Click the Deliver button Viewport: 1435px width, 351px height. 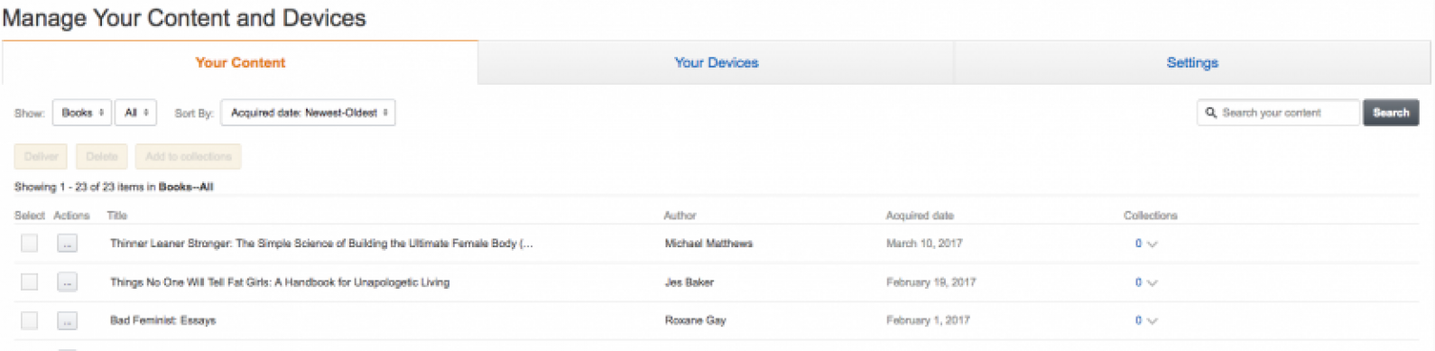click(41, 156)
